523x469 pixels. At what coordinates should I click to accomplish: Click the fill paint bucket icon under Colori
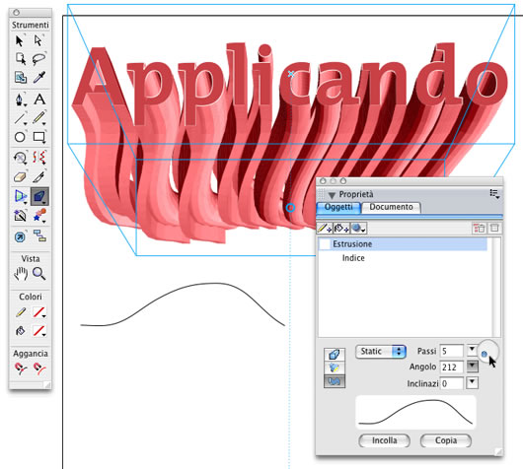point(21,331)
